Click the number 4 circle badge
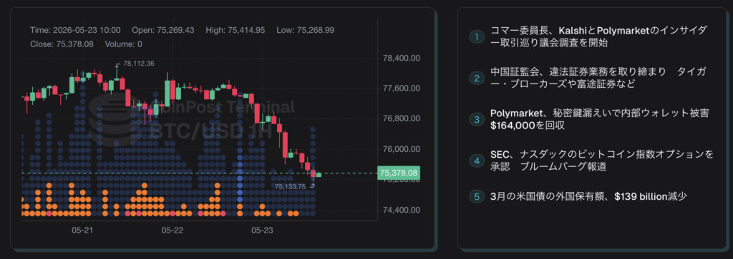Screen dimensions: 733x259 [x=477, y=161]
